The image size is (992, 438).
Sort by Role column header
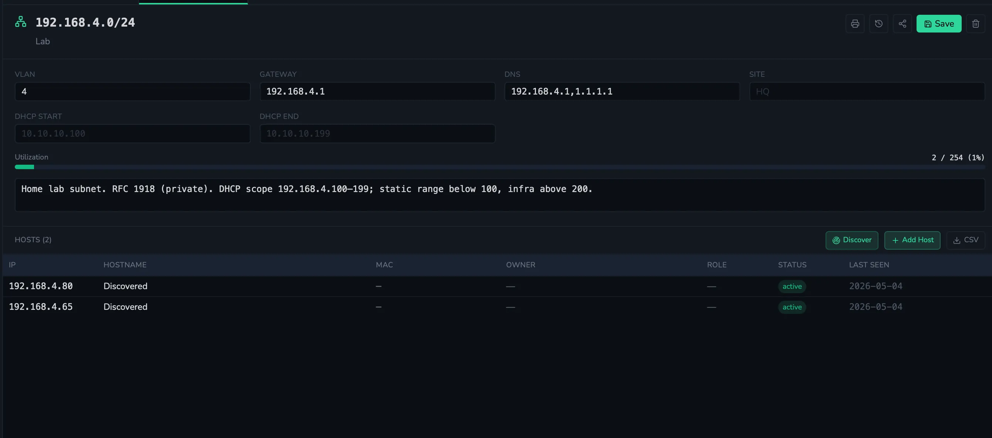[716, 265]
